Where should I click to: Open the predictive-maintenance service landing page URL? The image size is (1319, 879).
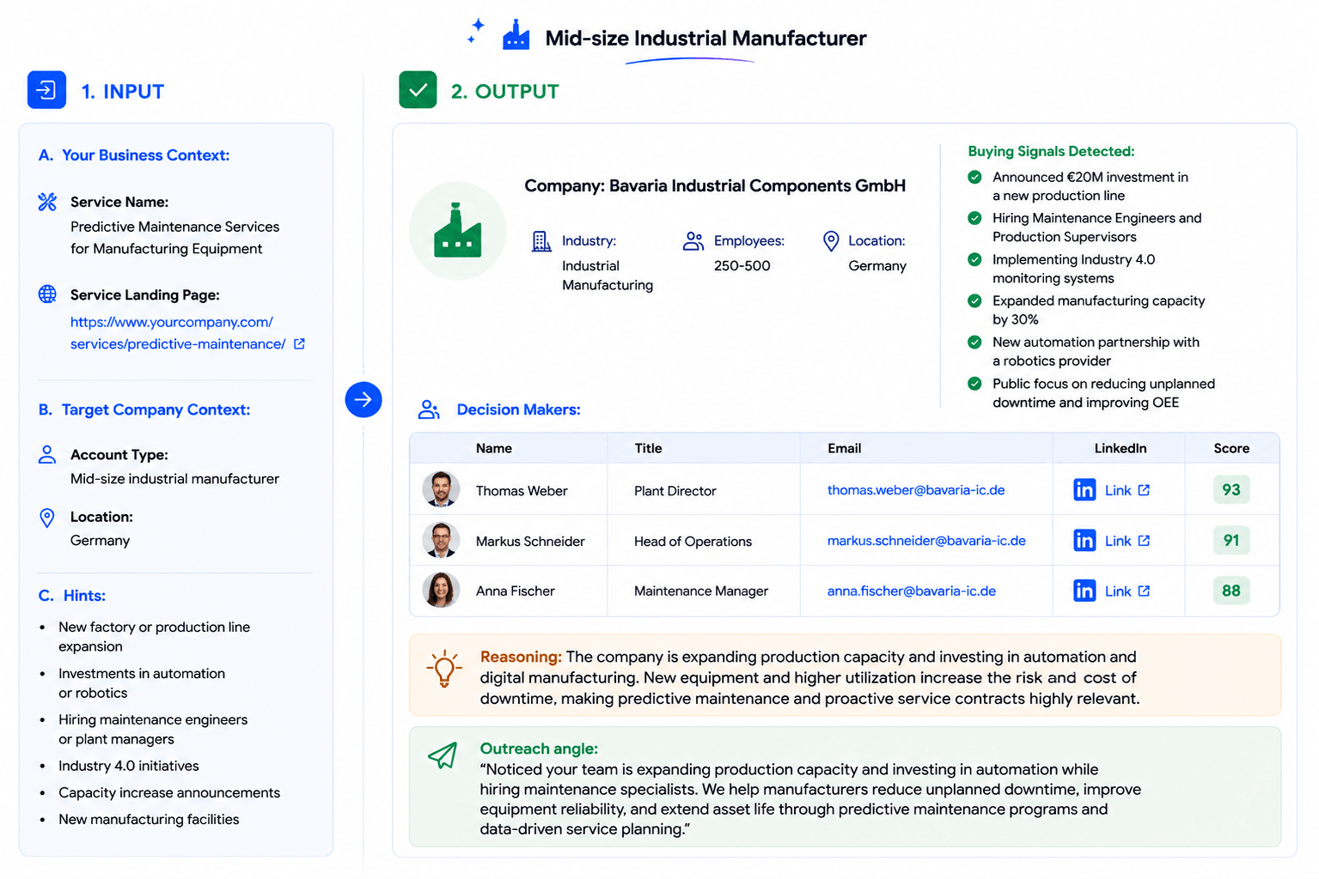178,333
